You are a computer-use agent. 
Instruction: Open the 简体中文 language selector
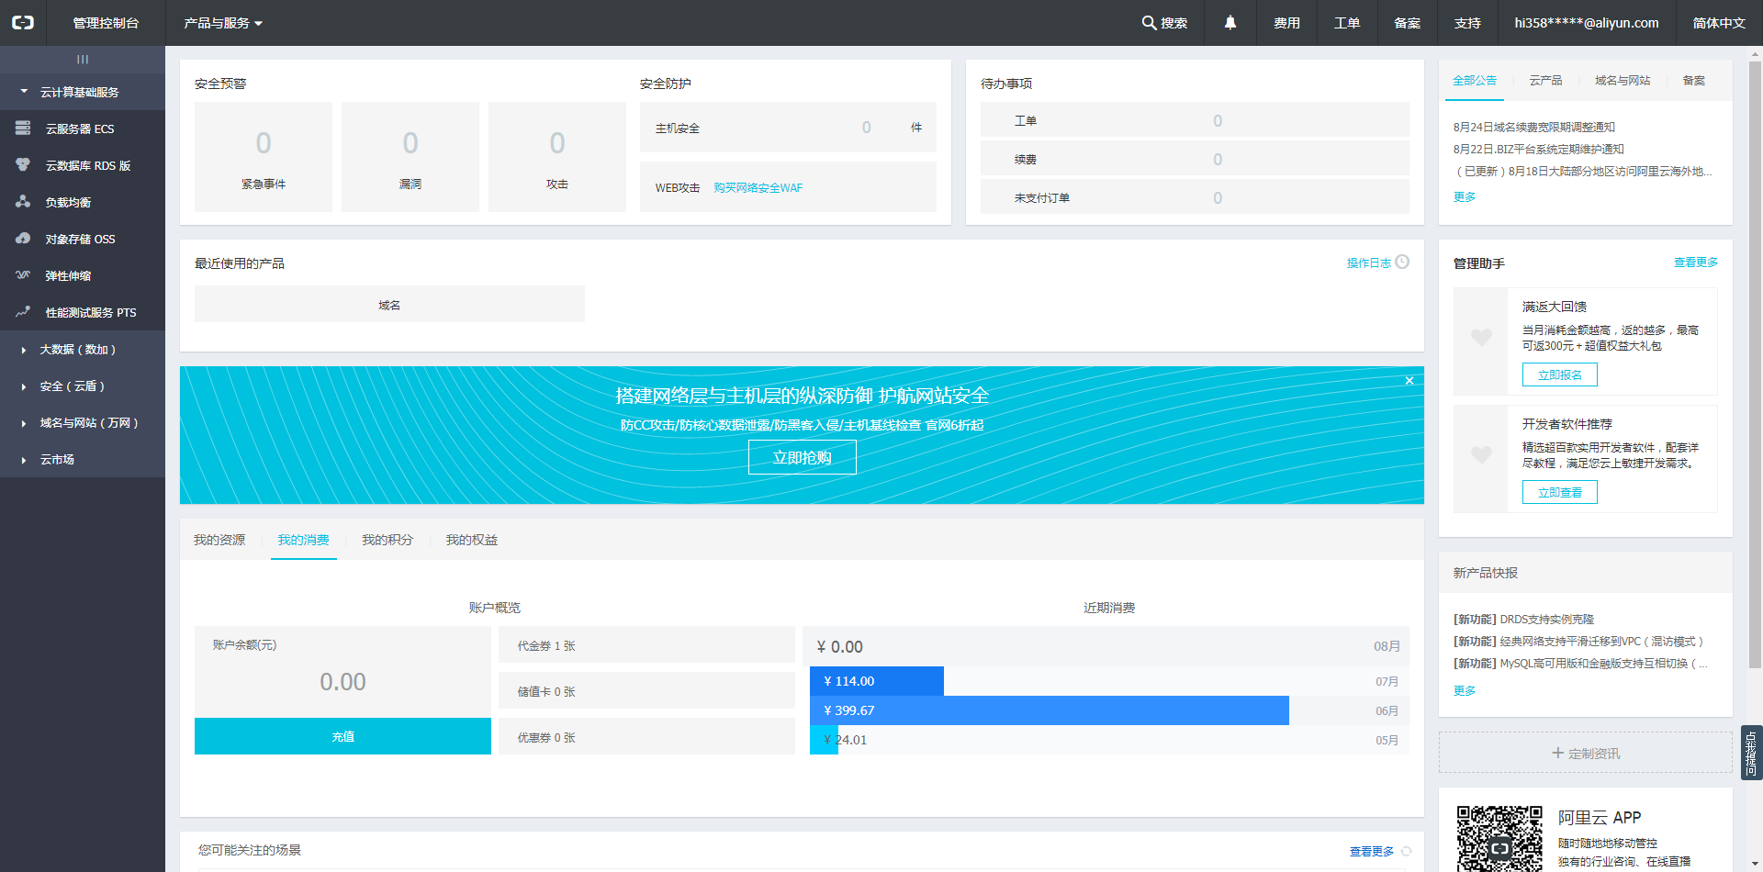click(x=1719, y=23)
